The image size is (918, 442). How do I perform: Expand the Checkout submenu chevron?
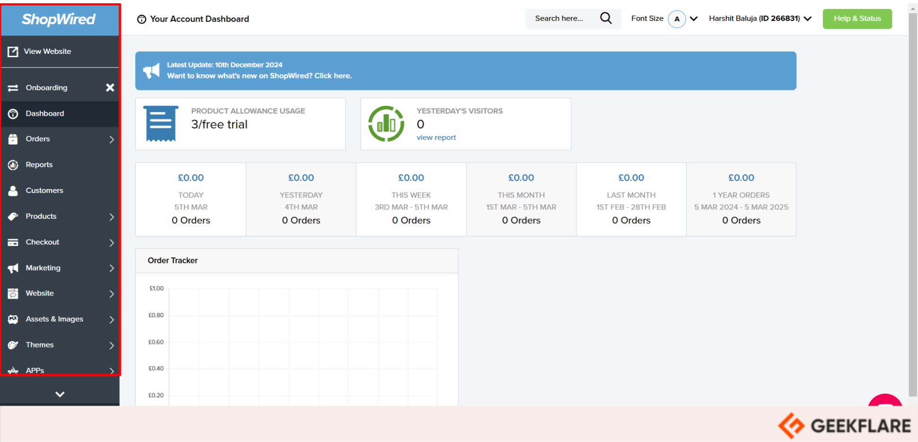coord(112,243)
